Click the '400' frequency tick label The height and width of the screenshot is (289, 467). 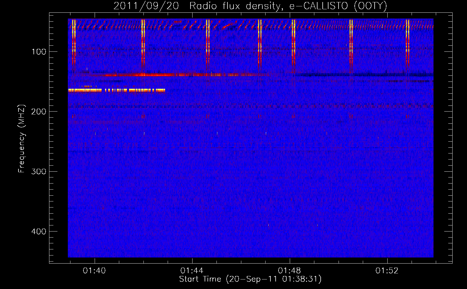point(39,231)
